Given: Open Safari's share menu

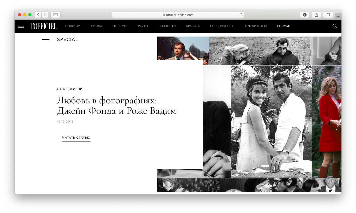Looking at the screenshot, I should pyautogui.click(x=316, y=15).
